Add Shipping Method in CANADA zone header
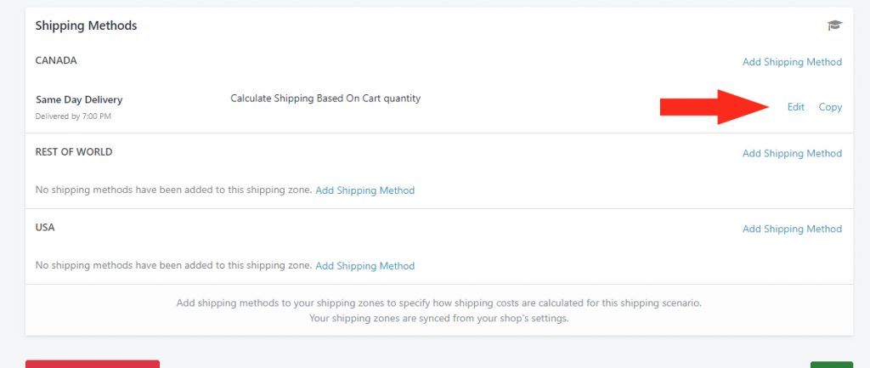 pyautogui.click(x=792, y=61)
